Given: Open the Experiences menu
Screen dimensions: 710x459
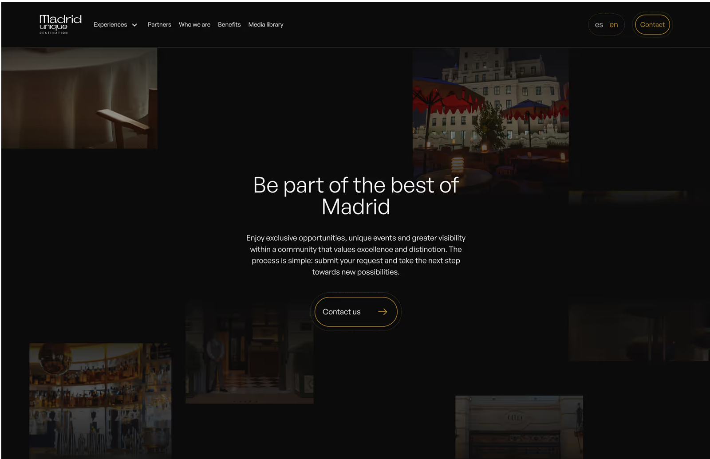Looking at the screenshot, I should click(110, 24).
